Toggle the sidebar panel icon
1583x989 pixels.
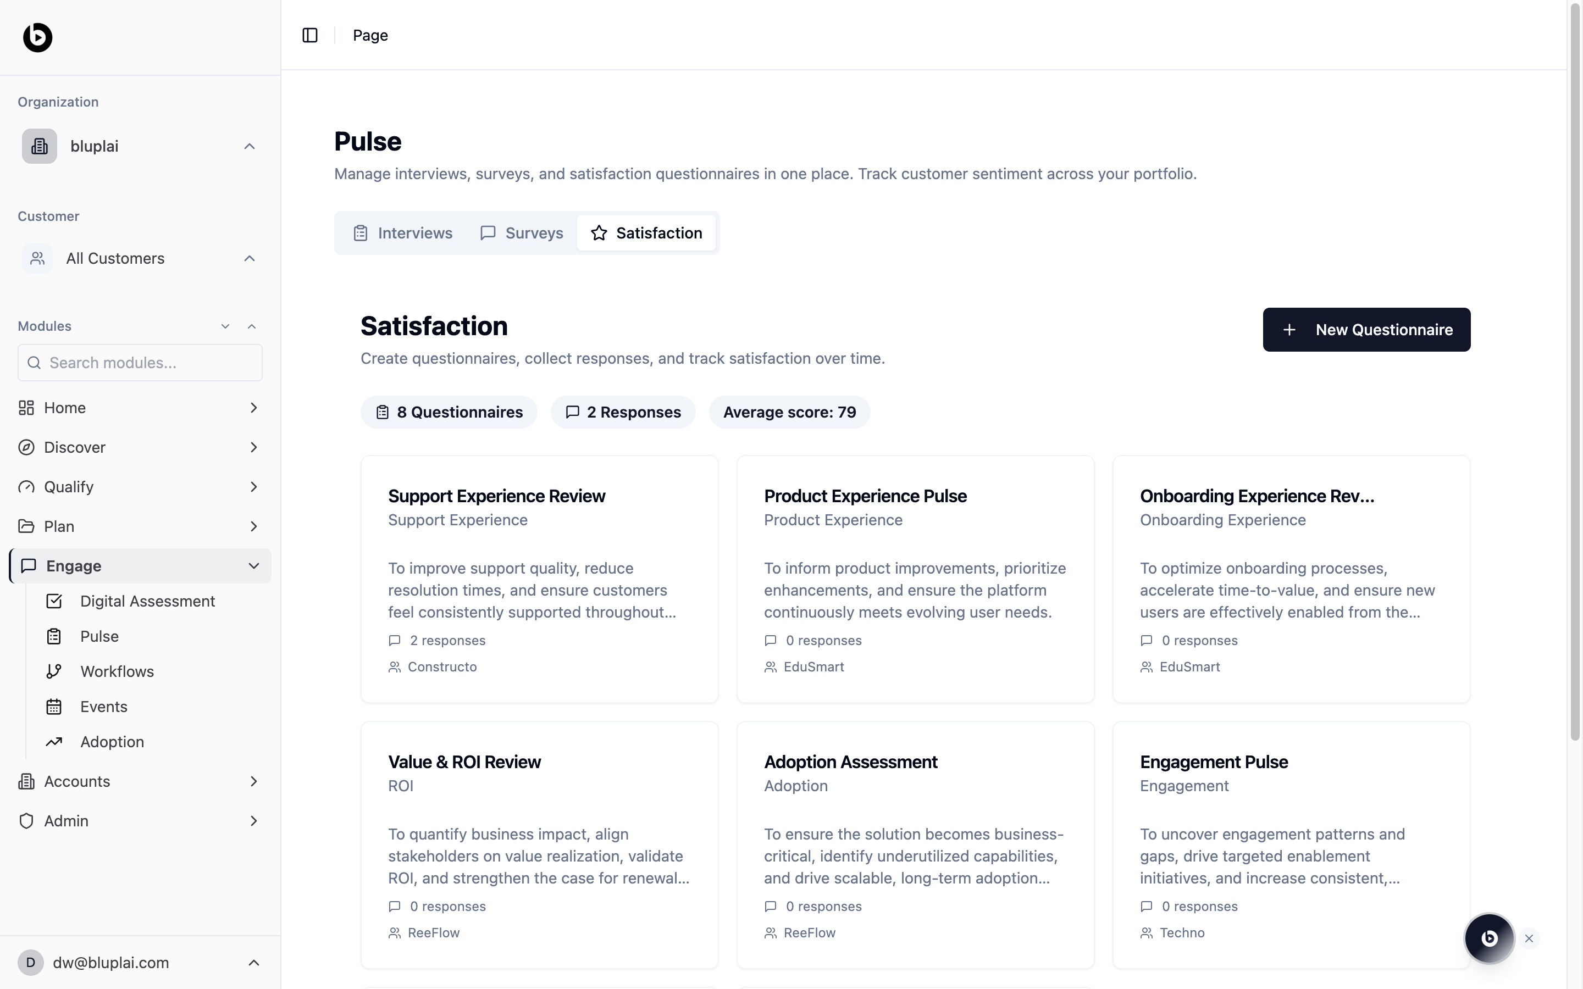pos(310,35)
